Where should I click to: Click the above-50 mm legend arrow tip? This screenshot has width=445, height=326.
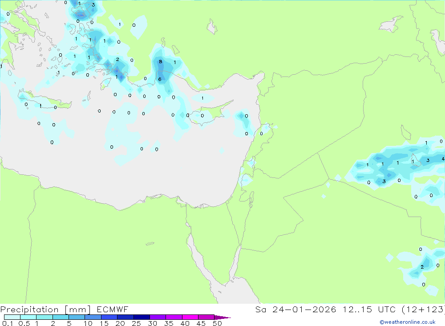point(222,318)
